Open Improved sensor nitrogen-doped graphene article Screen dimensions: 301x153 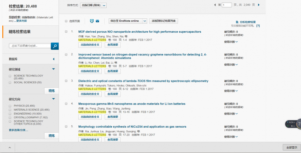coord(142,56)
